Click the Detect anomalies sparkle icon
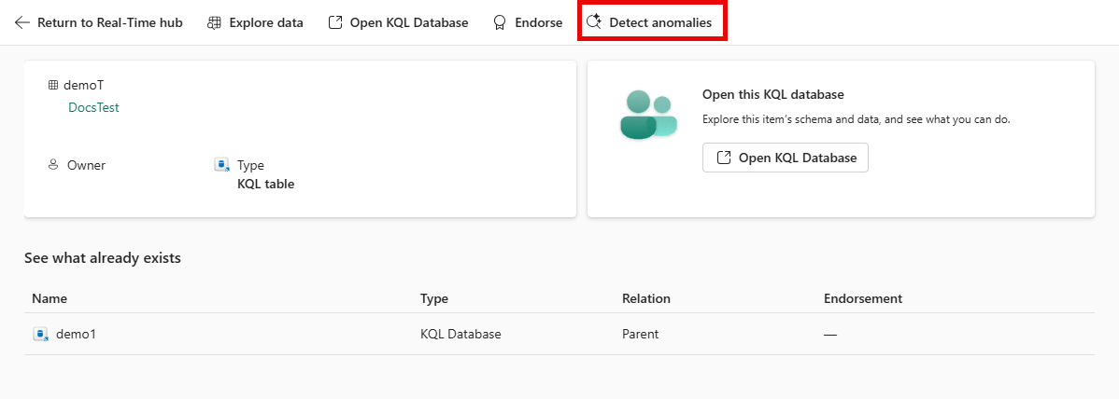This screenshot has width=1119, height=399. pos(593,22)
